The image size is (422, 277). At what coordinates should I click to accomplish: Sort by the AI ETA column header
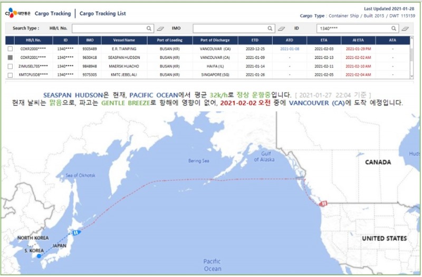coord(362,40)
